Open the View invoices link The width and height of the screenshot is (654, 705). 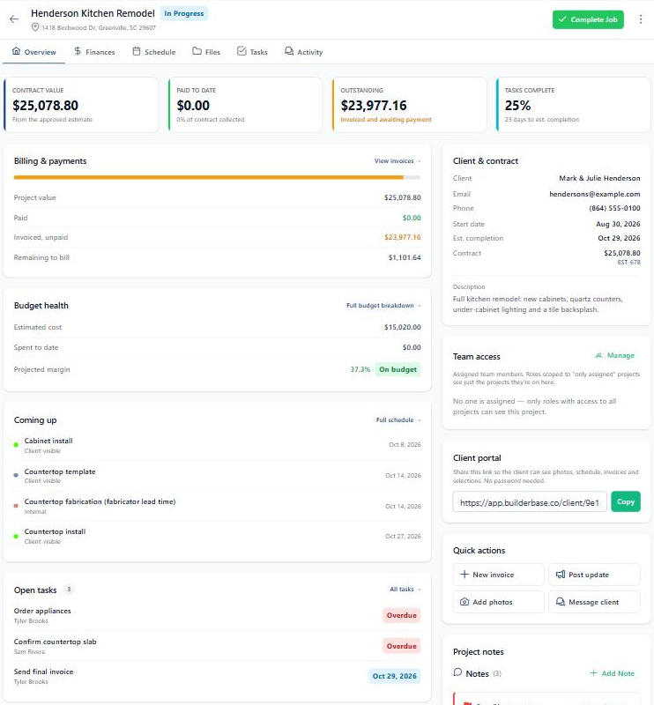point(398,161)
